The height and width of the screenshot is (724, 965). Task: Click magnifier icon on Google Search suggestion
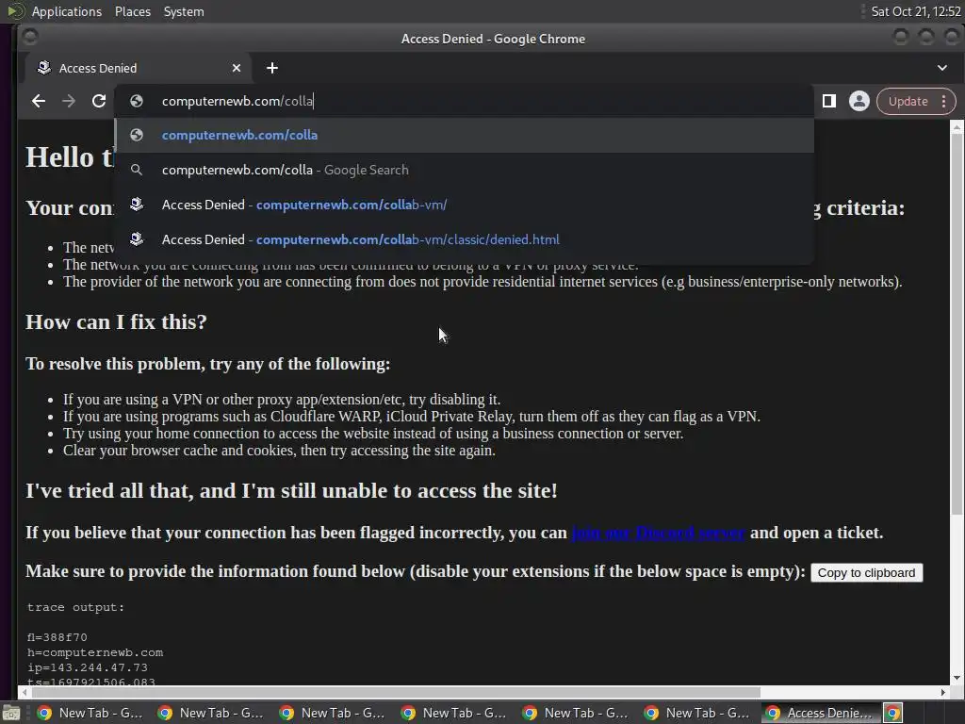pyautogui.click(x=137, y=170)
